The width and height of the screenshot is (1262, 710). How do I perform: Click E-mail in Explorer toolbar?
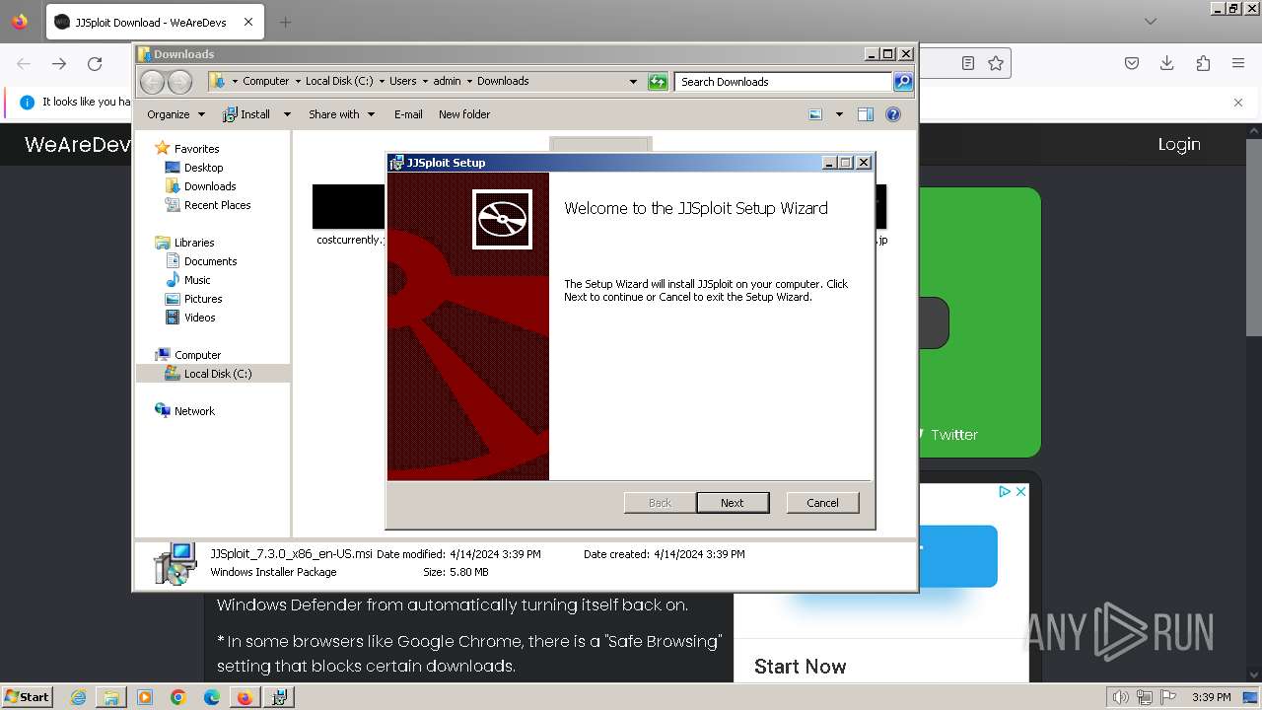coord(408,114)
